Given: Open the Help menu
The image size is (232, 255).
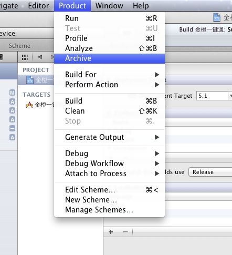Looking at the screenshot, I should 141,6.
